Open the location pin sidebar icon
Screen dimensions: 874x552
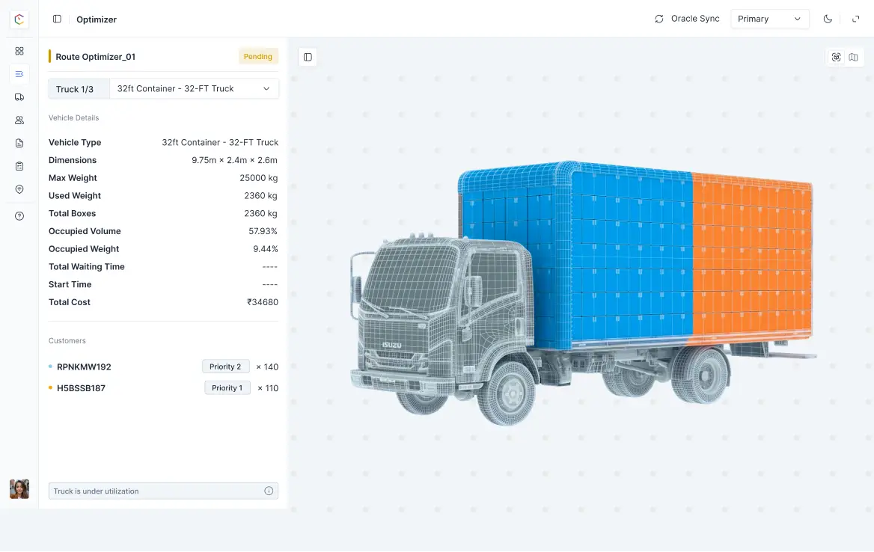[x=19, y=189]
